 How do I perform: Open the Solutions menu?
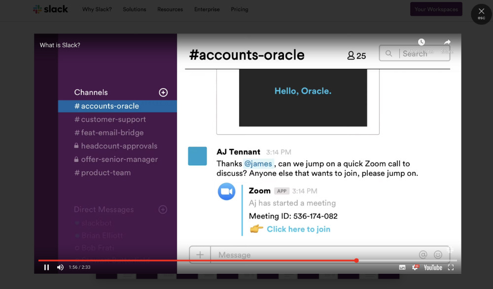[134, 9]
